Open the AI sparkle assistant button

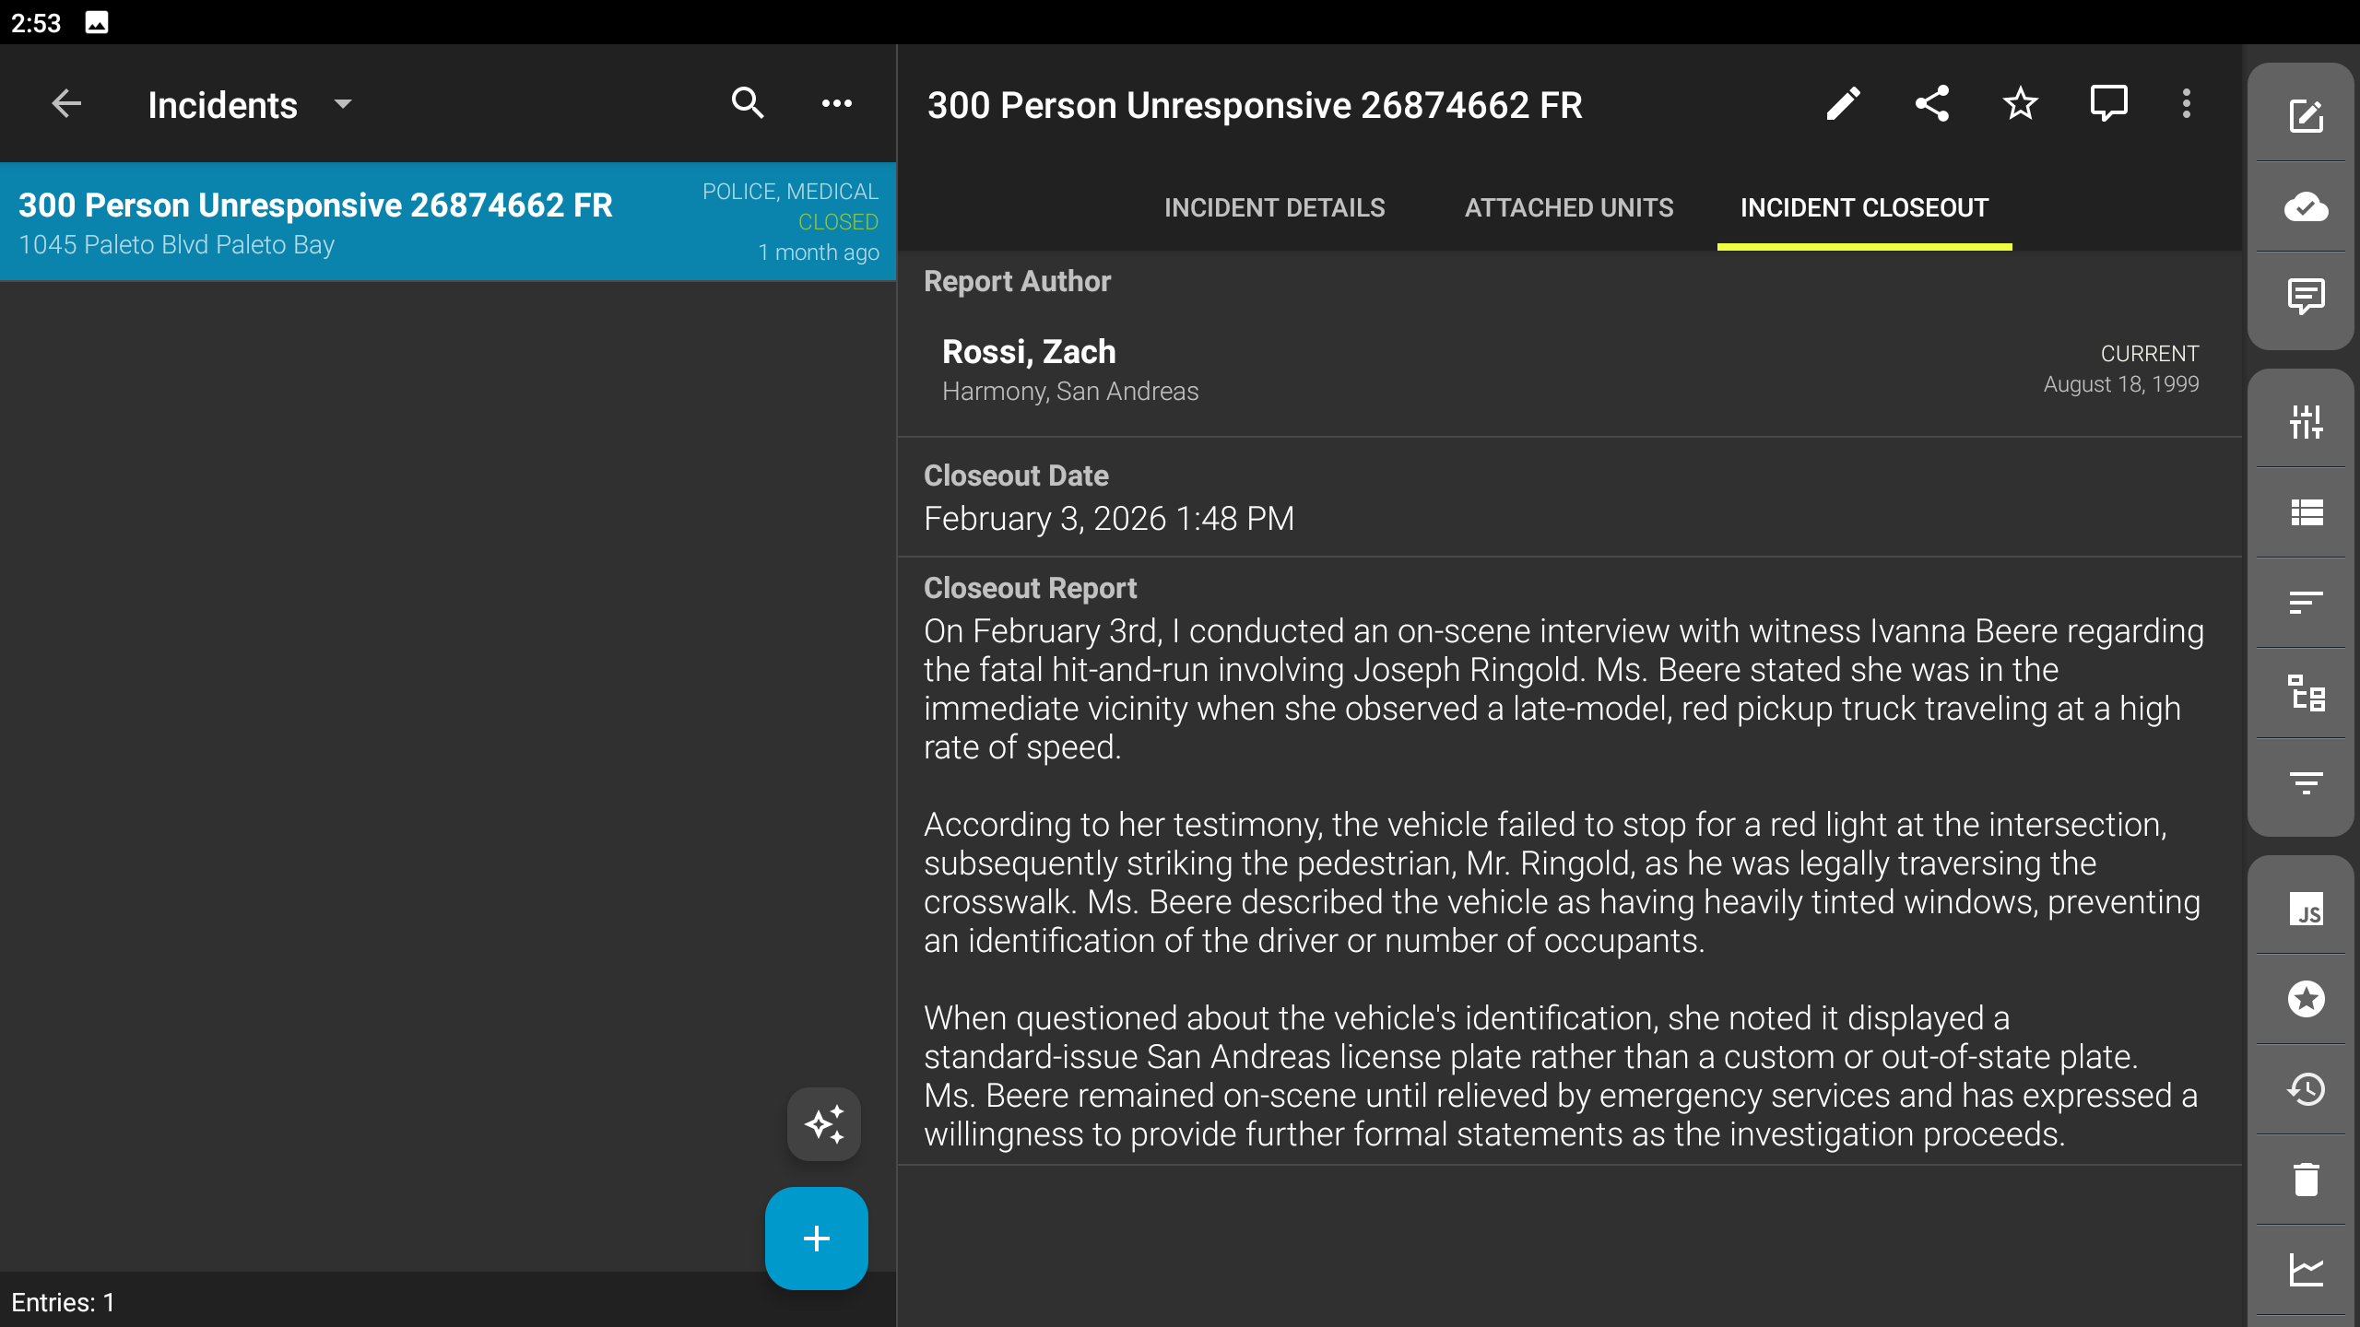[823, 1124]
